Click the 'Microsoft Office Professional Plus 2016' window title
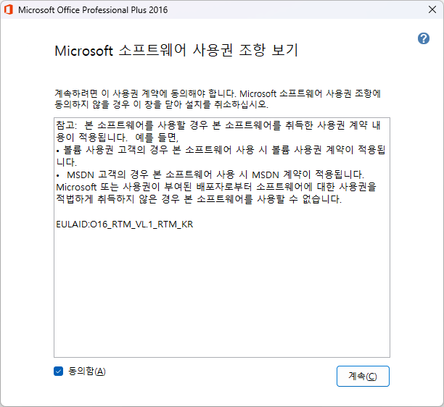 point(93,10)
